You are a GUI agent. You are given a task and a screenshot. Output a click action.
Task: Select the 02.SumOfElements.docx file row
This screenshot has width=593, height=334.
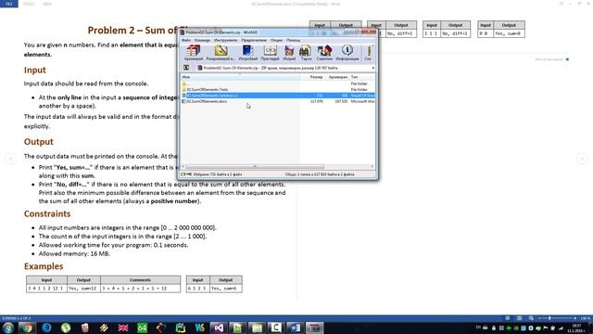click(278, 101)
